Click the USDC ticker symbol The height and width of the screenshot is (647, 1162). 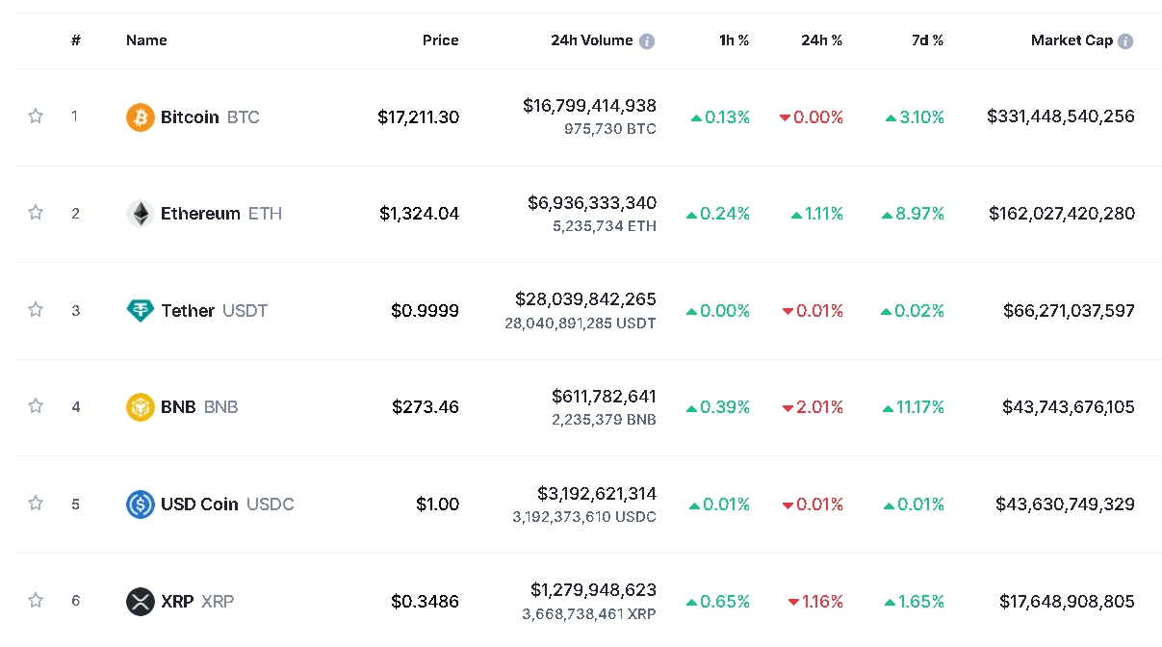[271, 505]
